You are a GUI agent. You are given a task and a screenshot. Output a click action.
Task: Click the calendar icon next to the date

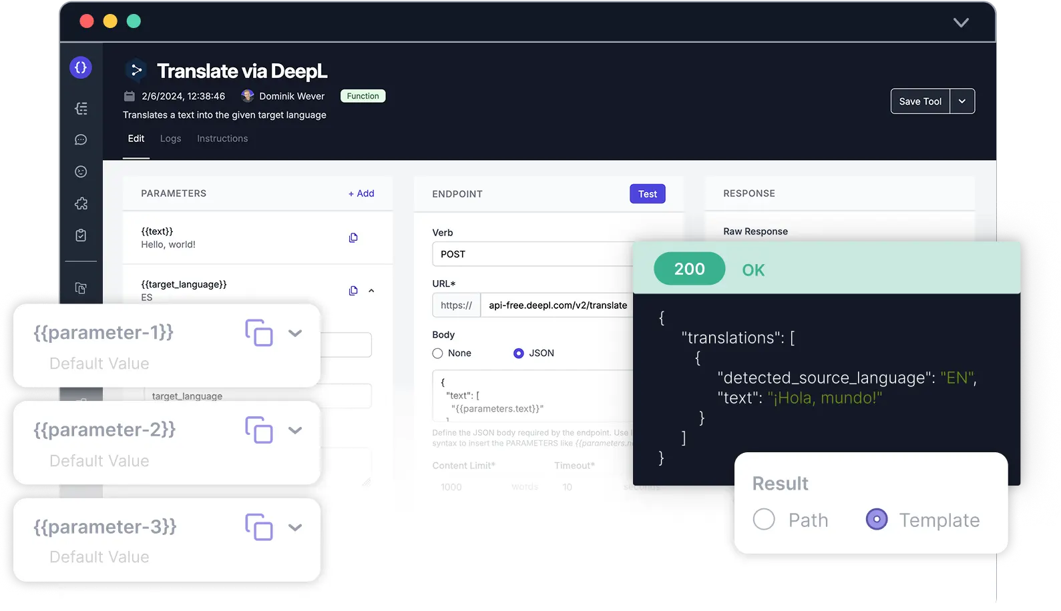pyautogui.click(x=130, y=96)
